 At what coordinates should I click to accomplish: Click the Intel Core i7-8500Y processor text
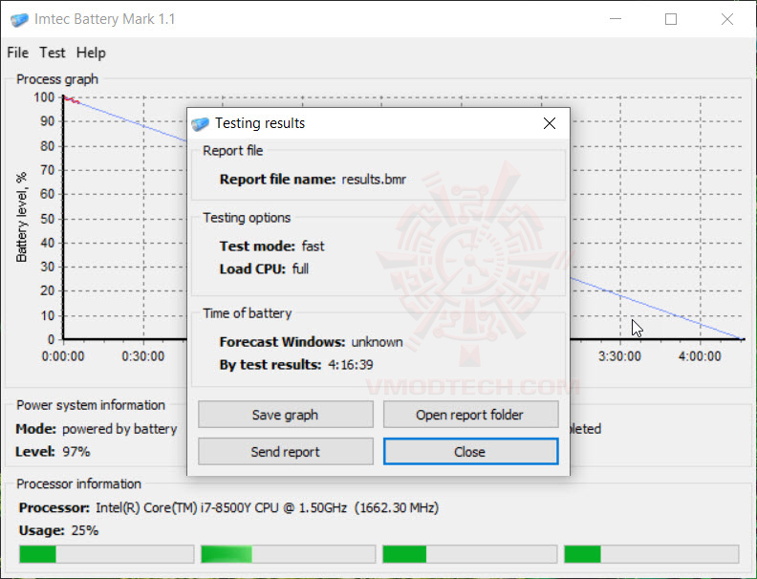pos(267,508)
